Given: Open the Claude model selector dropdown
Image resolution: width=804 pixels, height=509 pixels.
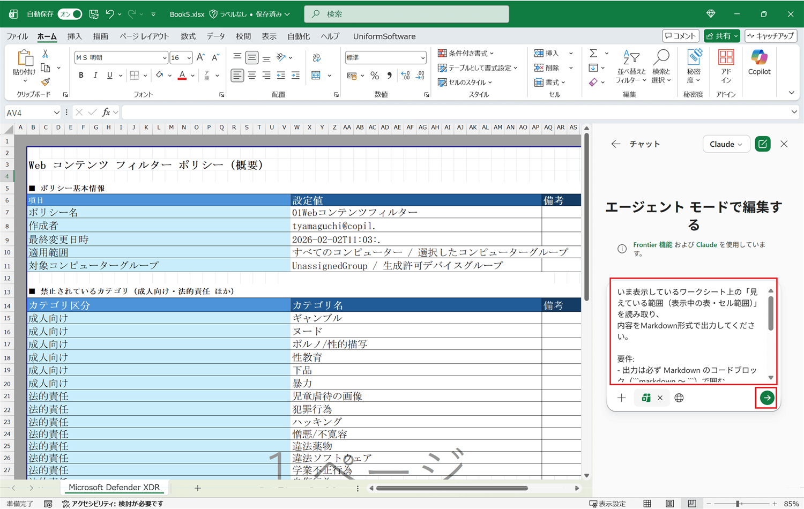Looking at the screenshot, I should (726, 144).
